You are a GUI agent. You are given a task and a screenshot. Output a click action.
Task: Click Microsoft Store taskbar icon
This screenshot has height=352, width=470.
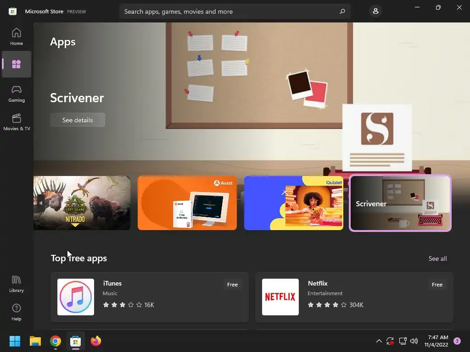click(76, 341)
